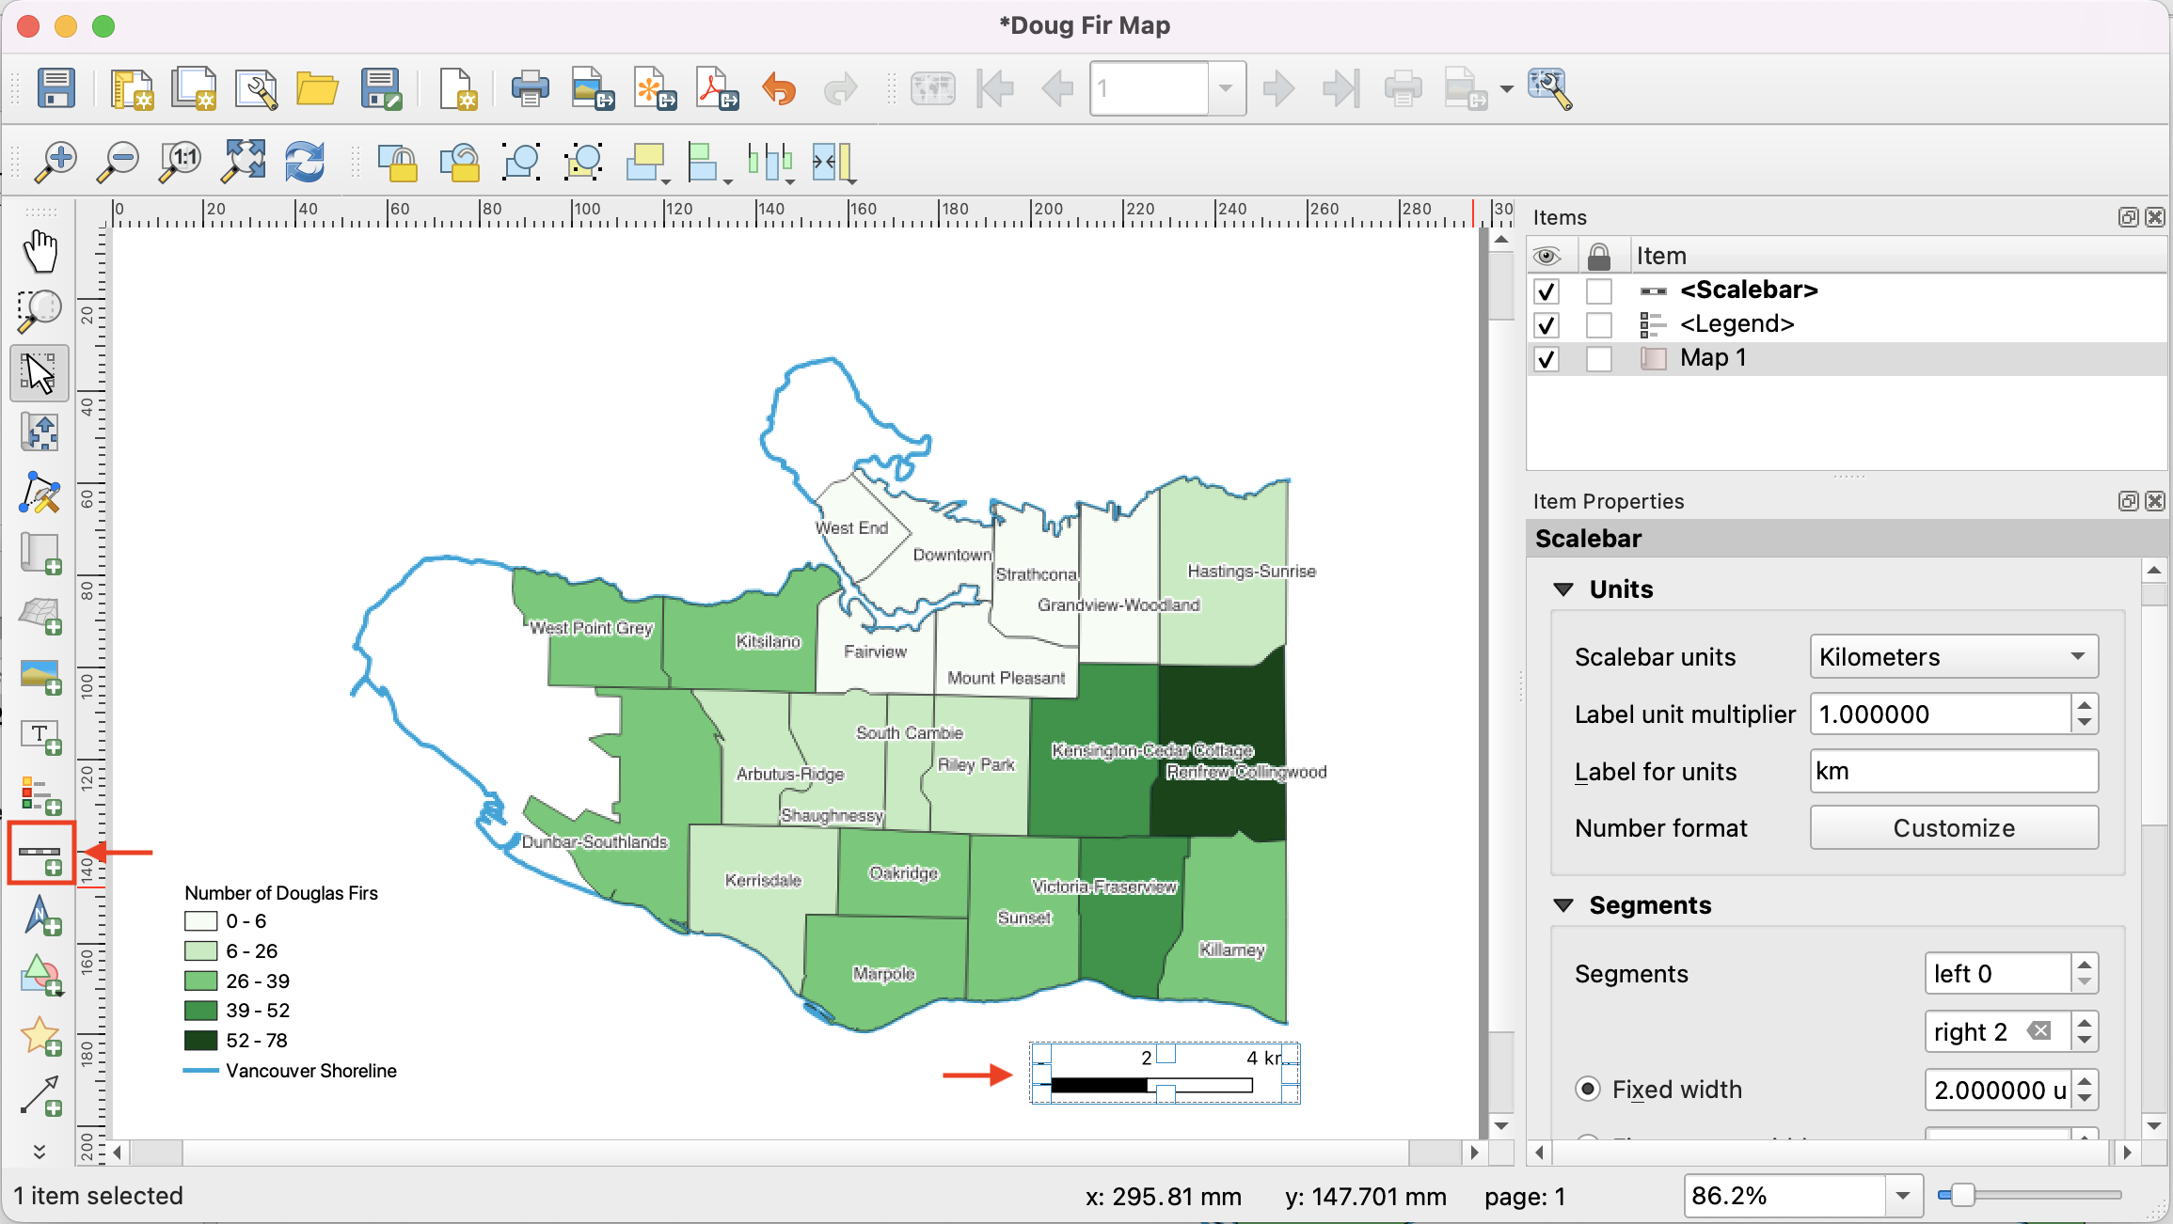Click the Save Project icon
The width and height of the screenshot is (2173, 1224).
[56, 89]
